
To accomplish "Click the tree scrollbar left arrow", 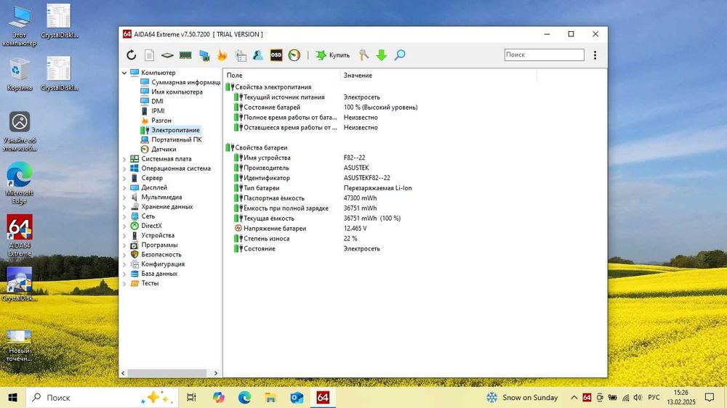I will pyautogui.click(x=123, y=373).
